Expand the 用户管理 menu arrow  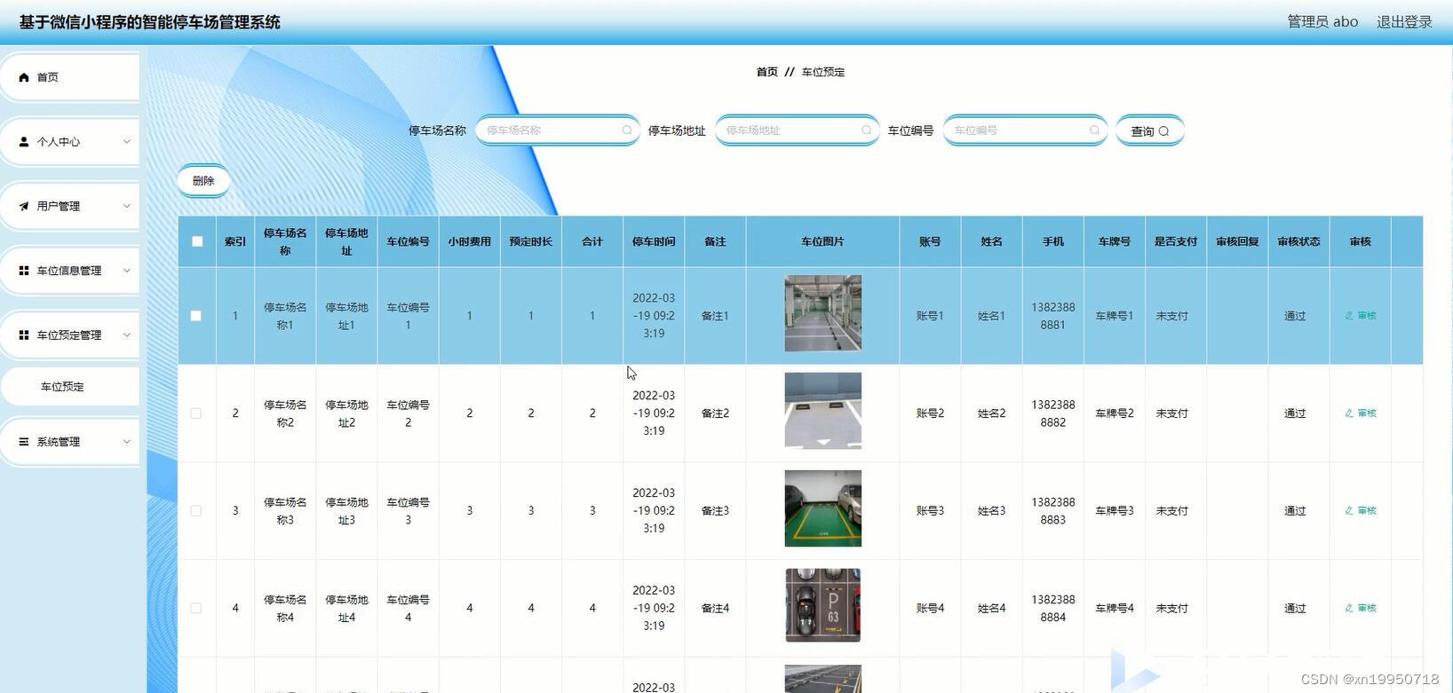tap(126, 206)
